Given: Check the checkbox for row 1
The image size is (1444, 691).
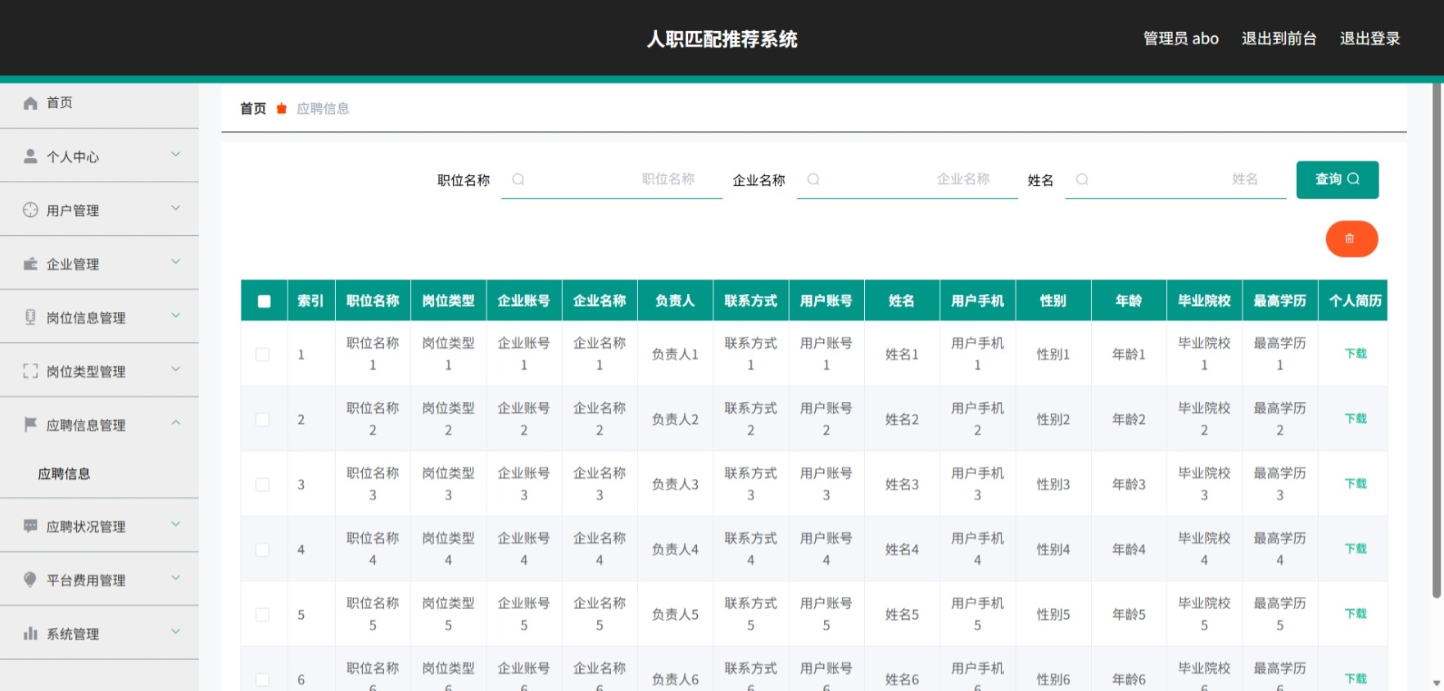Looking at the screenshot, I should pos(262,355).
